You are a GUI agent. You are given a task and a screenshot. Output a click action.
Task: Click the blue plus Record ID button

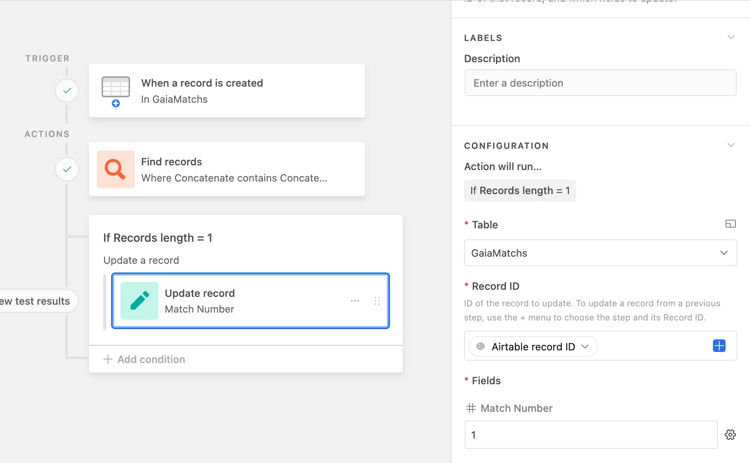tap(719, 346)
